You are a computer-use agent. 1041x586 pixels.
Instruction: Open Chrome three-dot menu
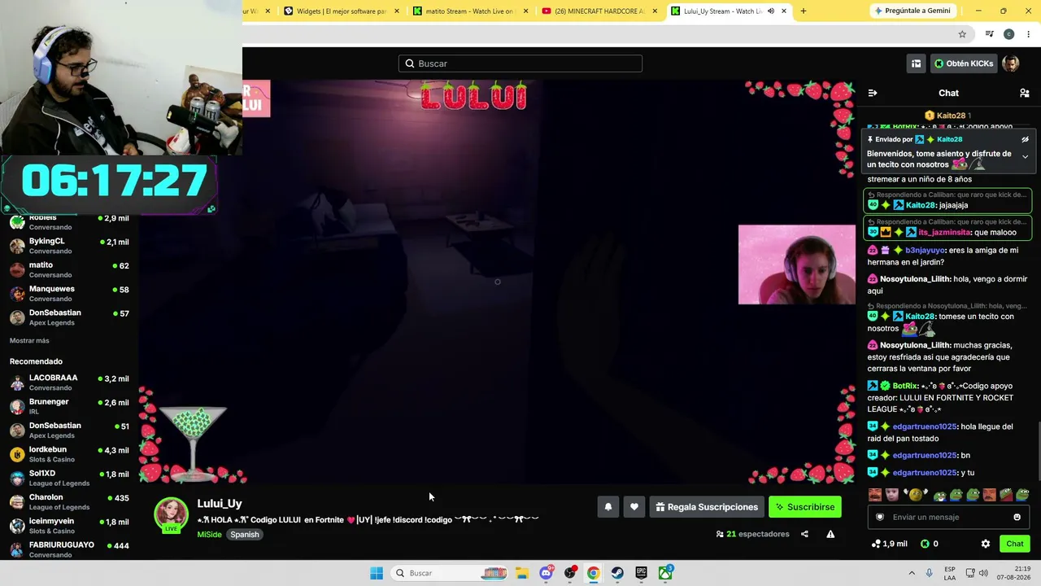pos(1029,34)
